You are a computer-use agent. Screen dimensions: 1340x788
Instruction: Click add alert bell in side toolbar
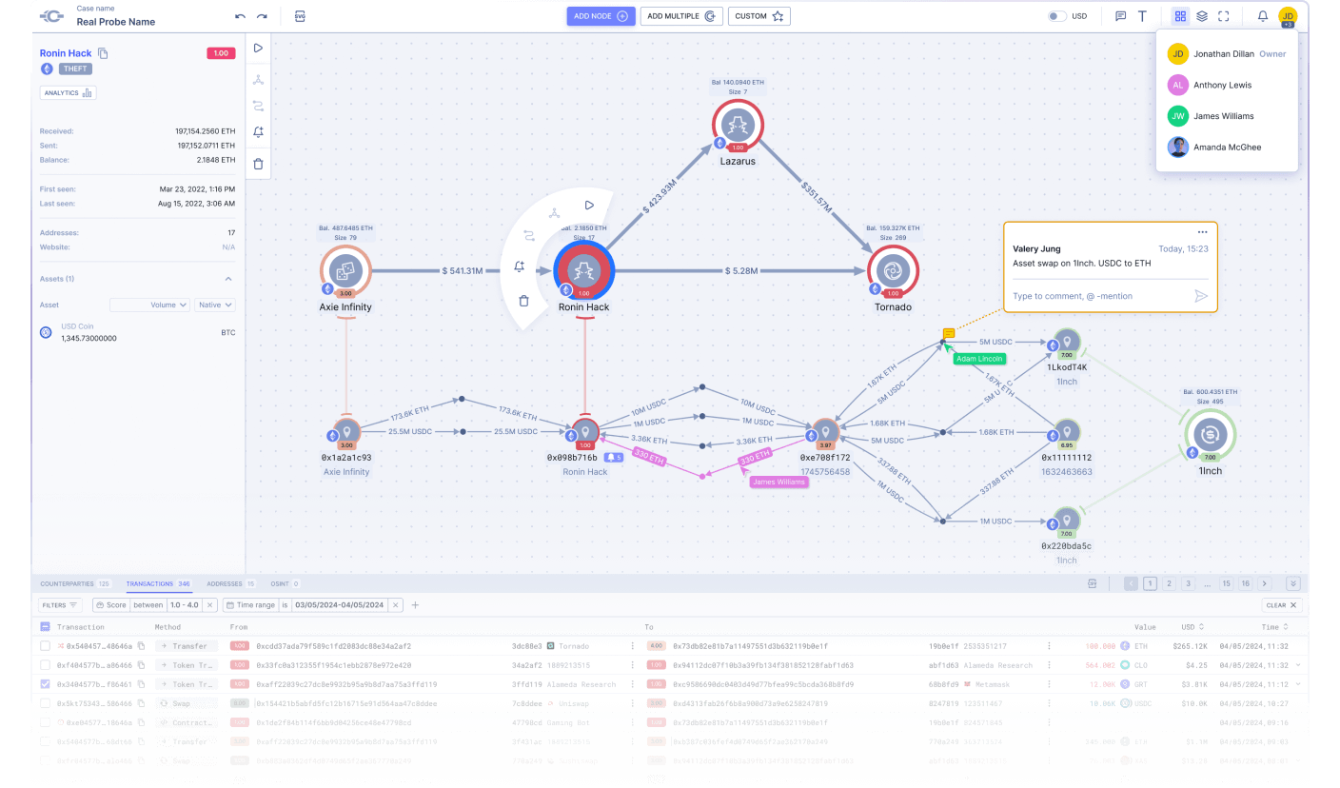click(x=258, y=132)
